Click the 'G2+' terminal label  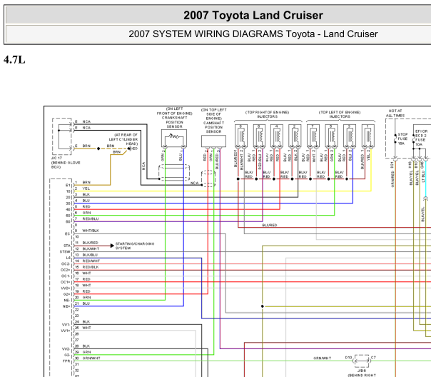(67, 294)
